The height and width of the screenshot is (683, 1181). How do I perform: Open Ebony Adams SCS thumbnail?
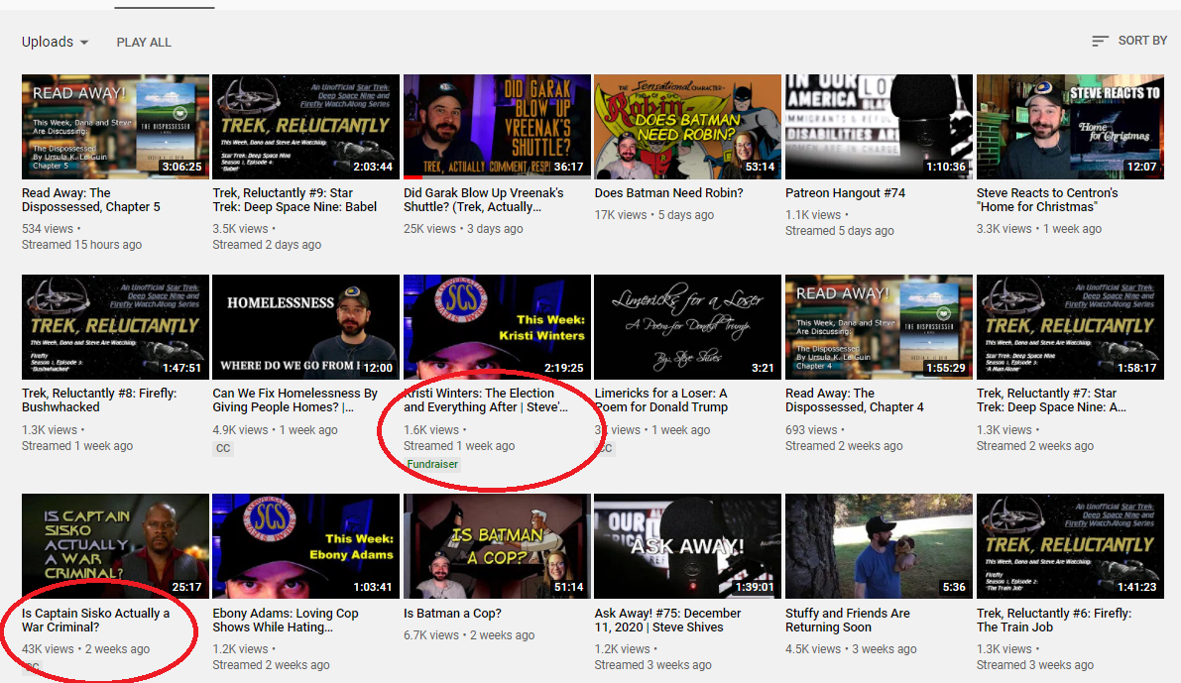pyautogui.click(x=305, y=546)
